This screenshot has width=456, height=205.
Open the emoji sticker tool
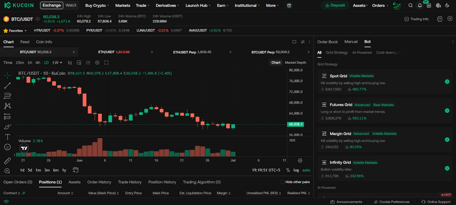tap(7, 147)
